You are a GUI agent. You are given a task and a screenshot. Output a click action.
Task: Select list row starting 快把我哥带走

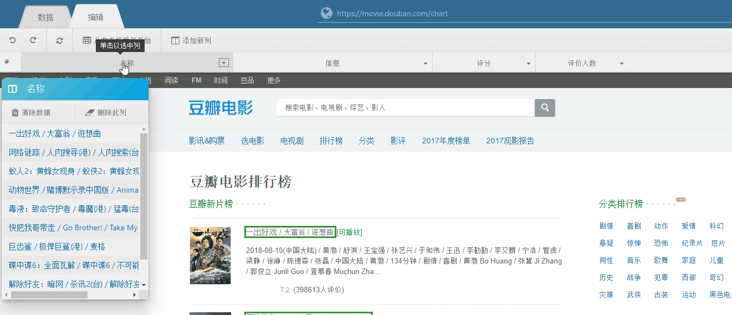click(70, 228)
